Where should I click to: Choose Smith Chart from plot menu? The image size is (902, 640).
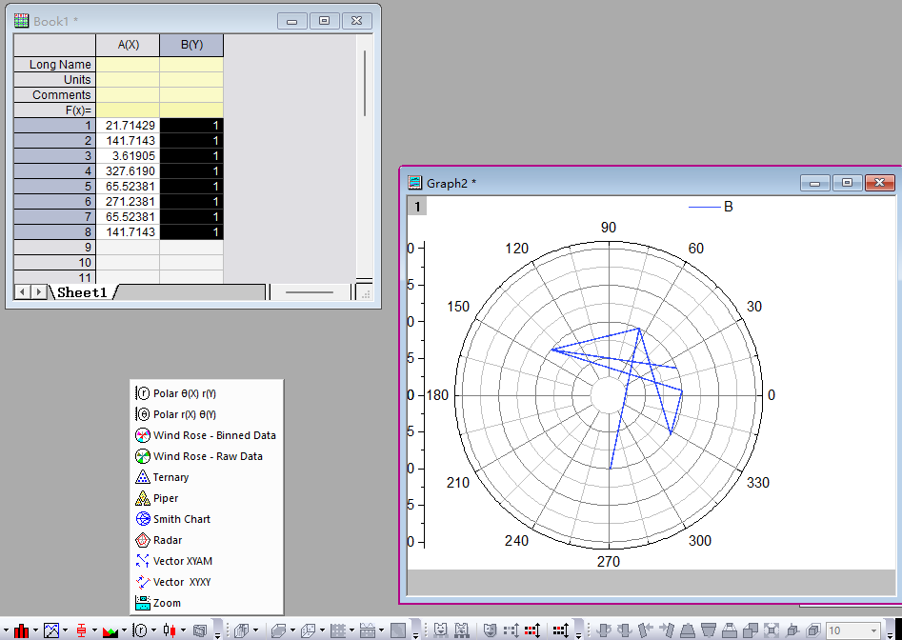click(172, 519)
